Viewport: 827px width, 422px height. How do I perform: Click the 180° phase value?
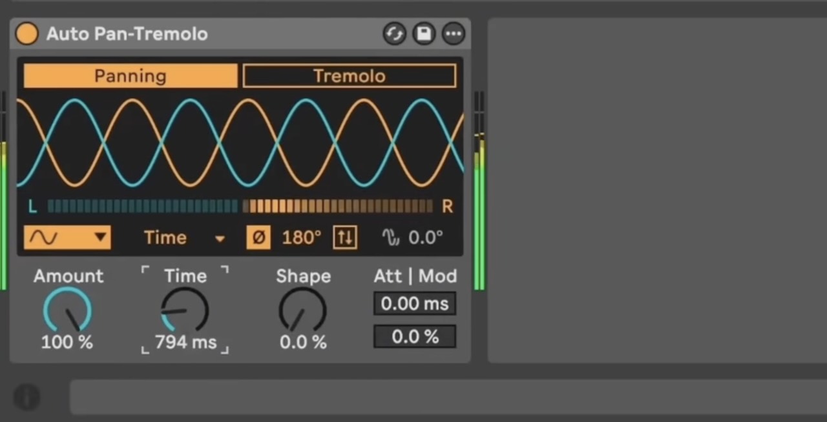pyautogui.click(x=301, y=237)
